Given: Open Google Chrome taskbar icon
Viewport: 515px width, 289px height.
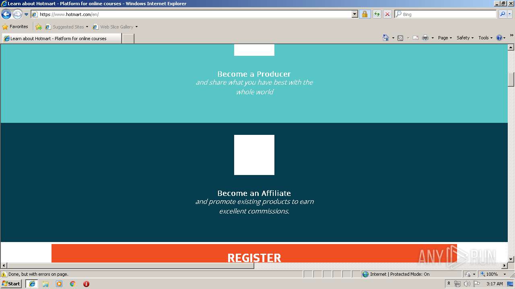Looking at the screenshot, I should click(x=73, y=283).
